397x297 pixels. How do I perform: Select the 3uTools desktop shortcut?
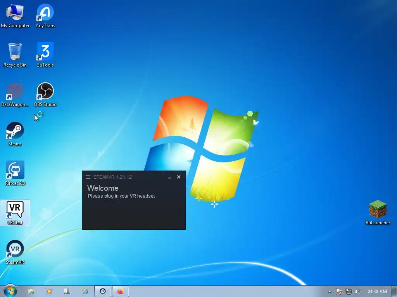(x=45, y=55)
